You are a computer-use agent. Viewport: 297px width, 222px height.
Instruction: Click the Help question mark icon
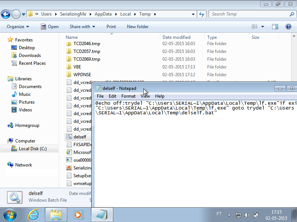tap(288, 27)
